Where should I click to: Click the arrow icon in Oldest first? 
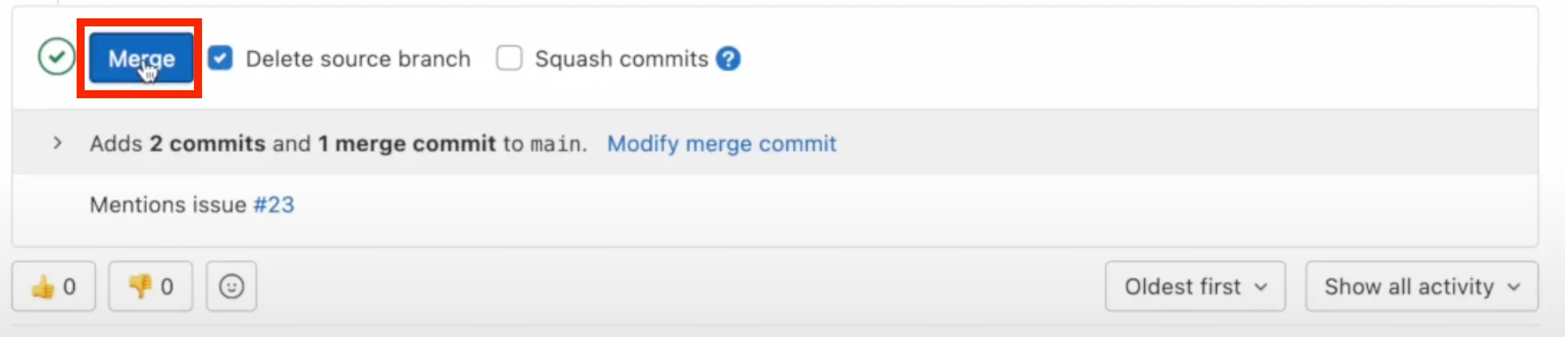1261,287
